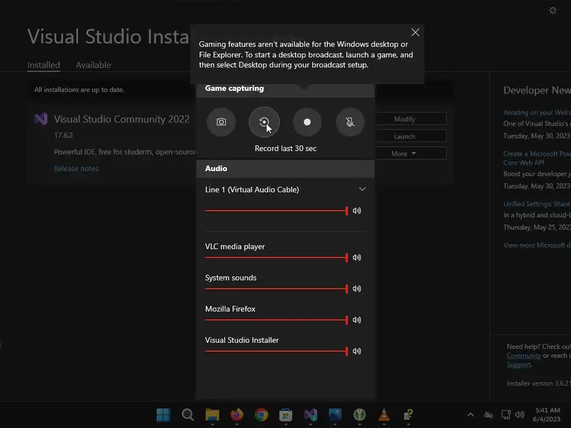Mute System sounds audio
Viewport: 571px width, 428px height.
pos(357,289)
